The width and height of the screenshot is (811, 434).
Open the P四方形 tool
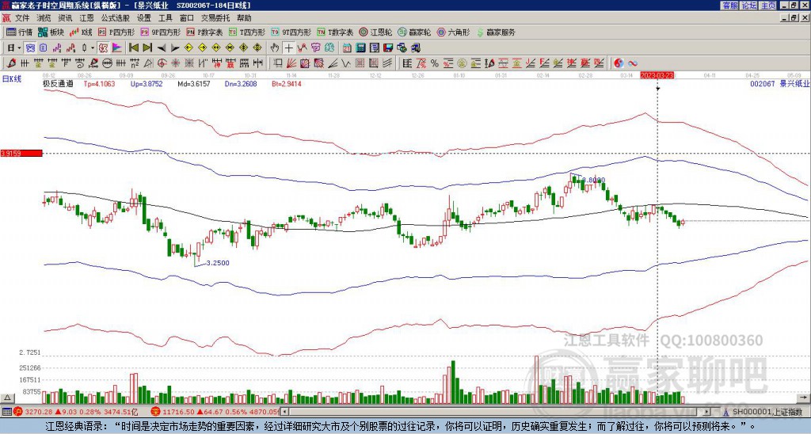[117, 32]
